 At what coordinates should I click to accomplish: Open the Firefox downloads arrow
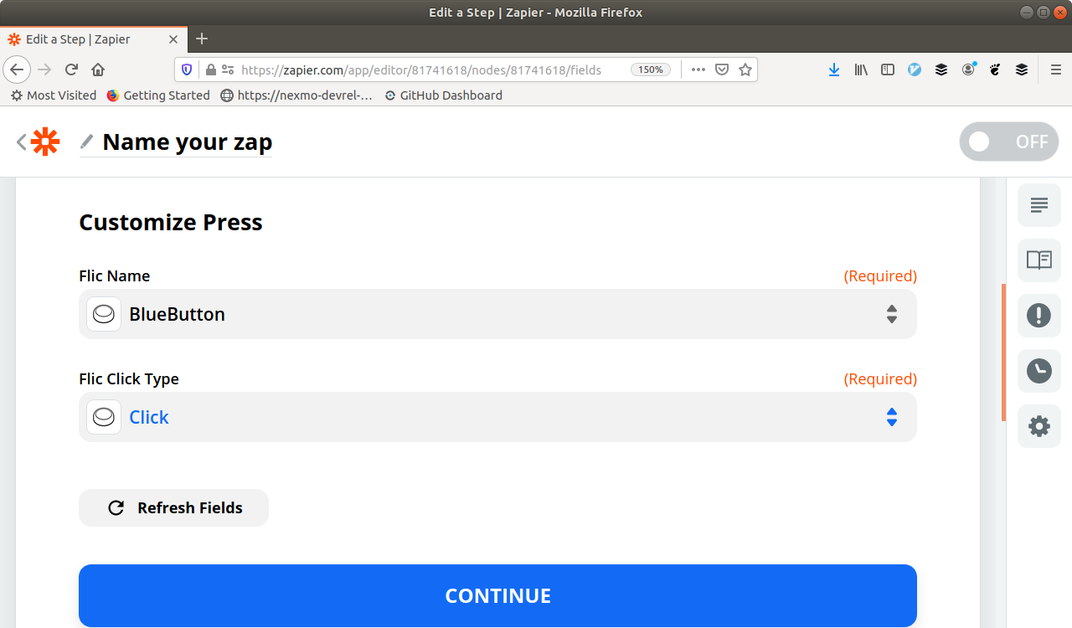pos(834,69)
